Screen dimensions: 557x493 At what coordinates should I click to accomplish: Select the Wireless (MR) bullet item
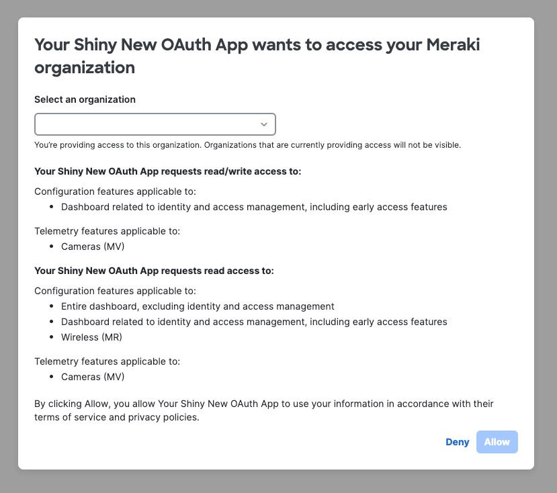(91, 337)
